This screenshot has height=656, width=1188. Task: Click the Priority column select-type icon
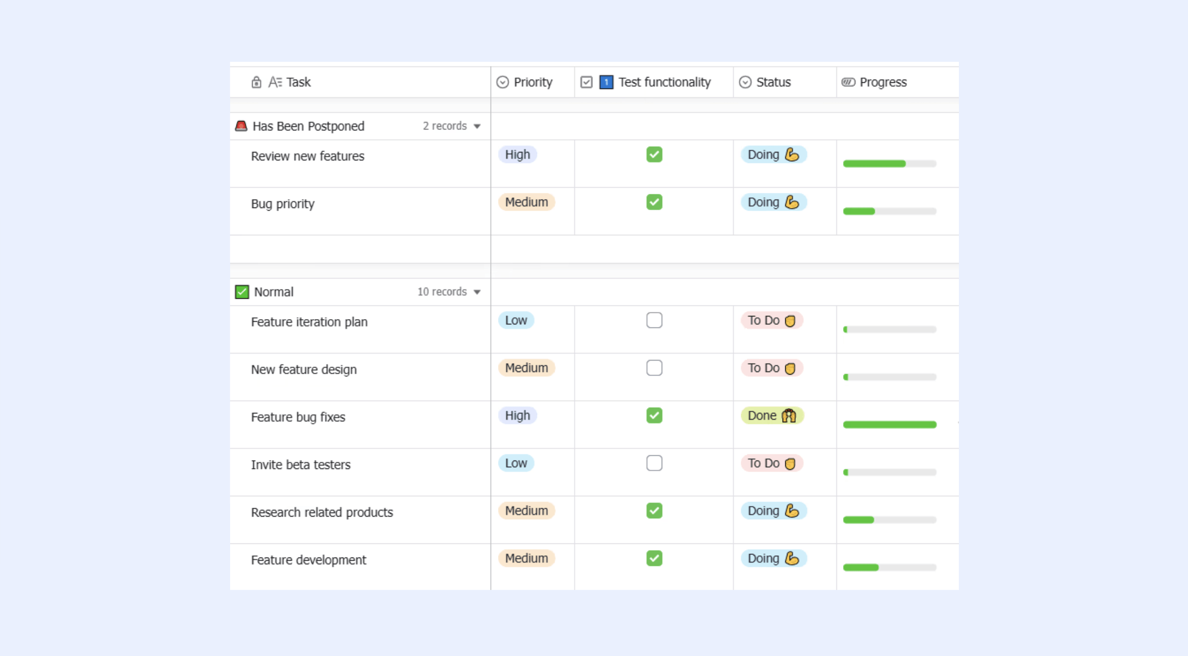click(502, 82)
